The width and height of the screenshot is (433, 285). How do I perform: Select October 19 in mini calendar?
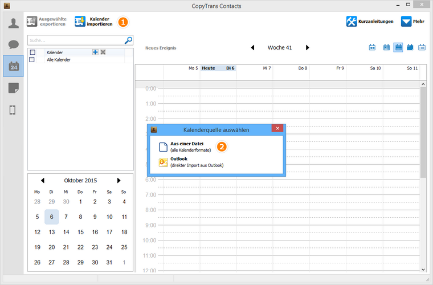pyautogui.click(x=37, y=247)
